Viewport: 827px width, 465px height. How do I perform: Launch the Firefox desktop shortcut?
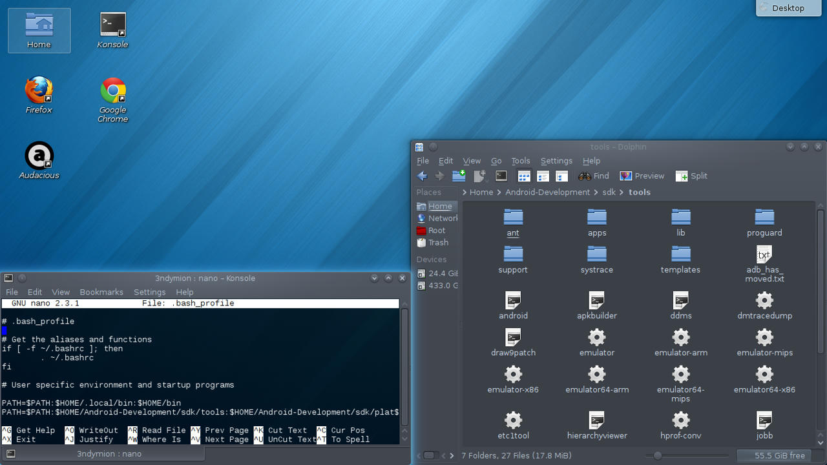pos(39,95)
